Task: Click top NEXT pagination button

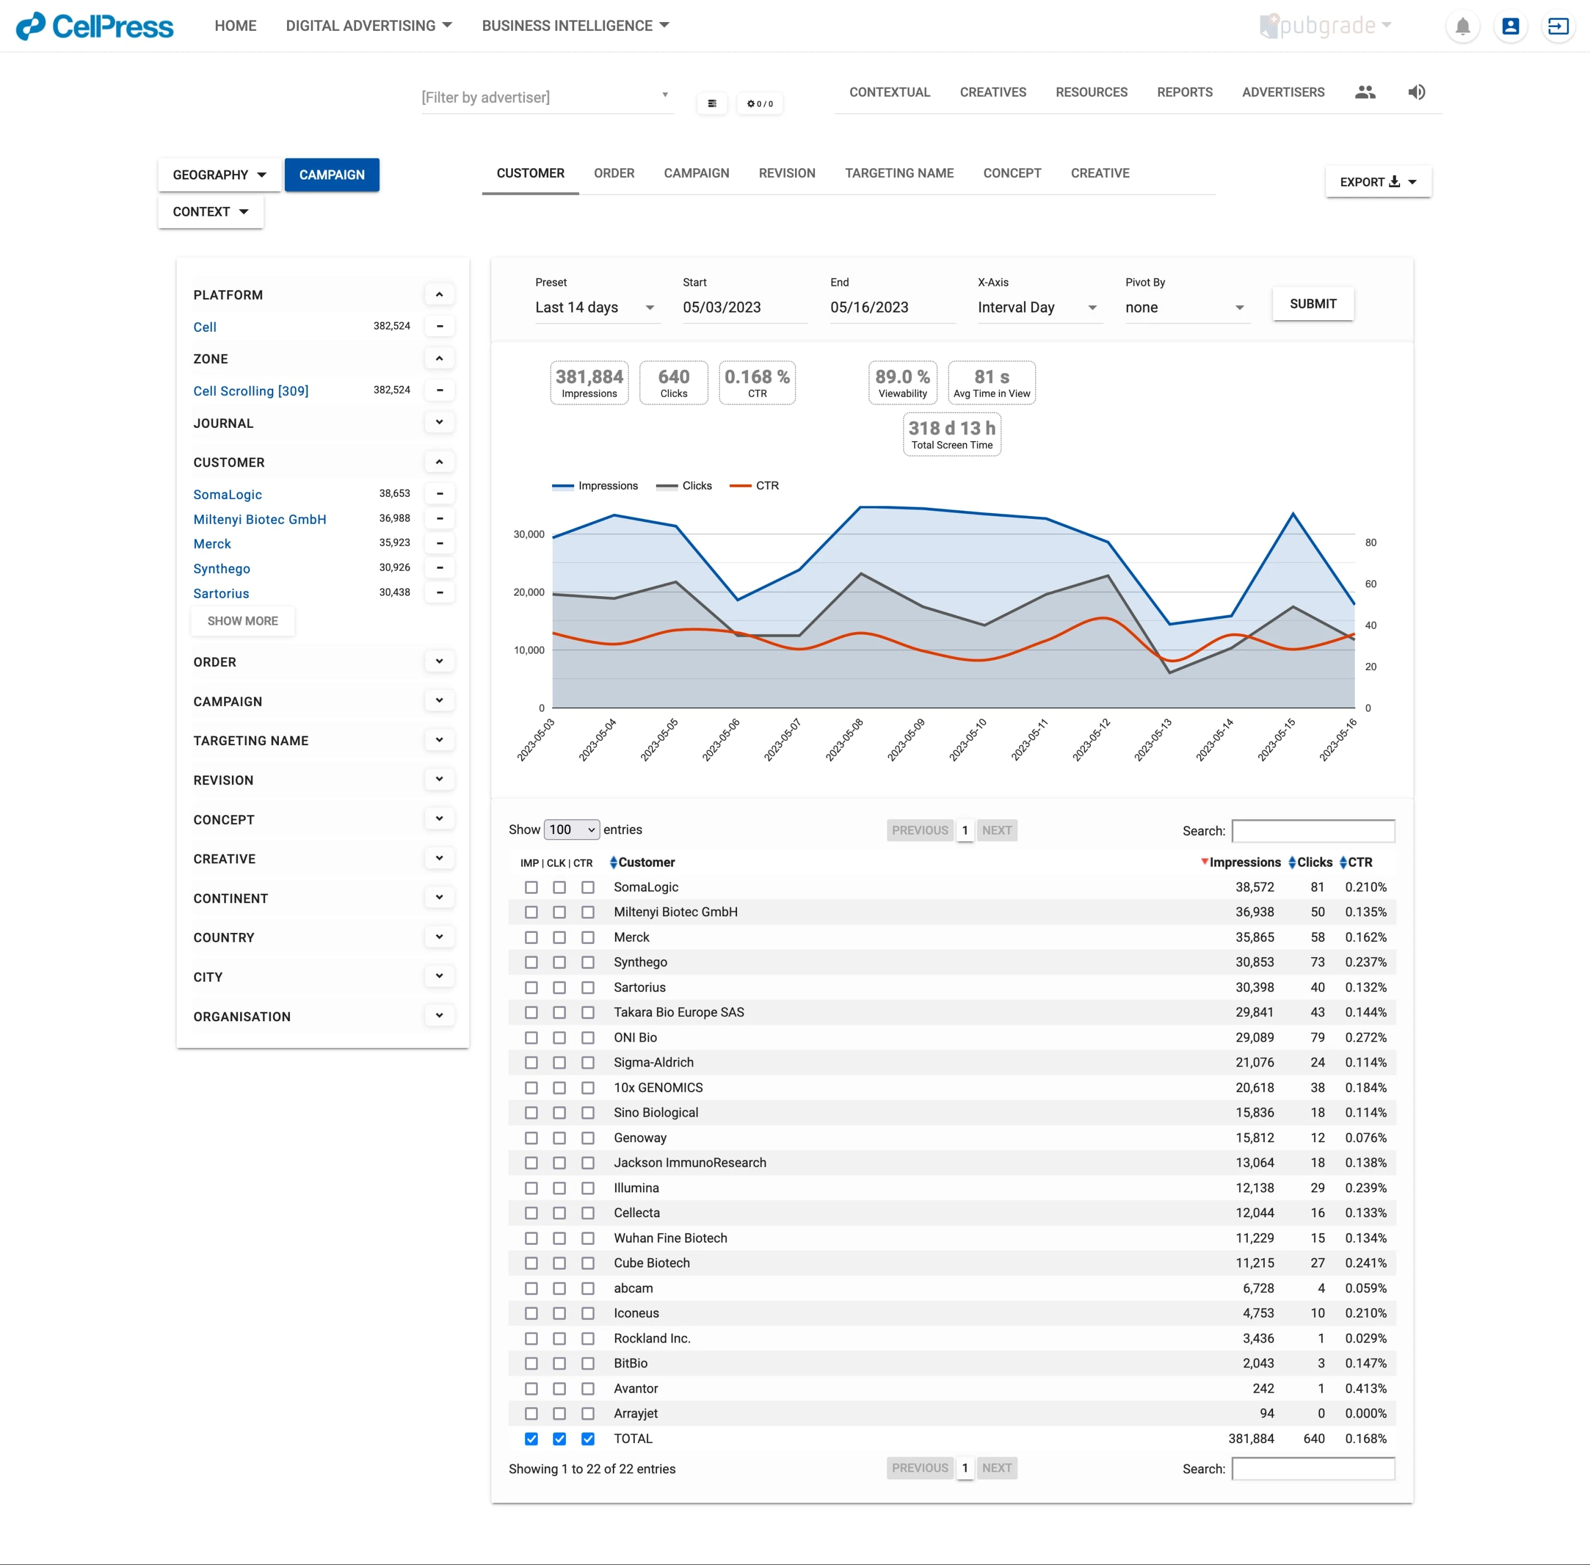Action: click(x=997, y=830)
